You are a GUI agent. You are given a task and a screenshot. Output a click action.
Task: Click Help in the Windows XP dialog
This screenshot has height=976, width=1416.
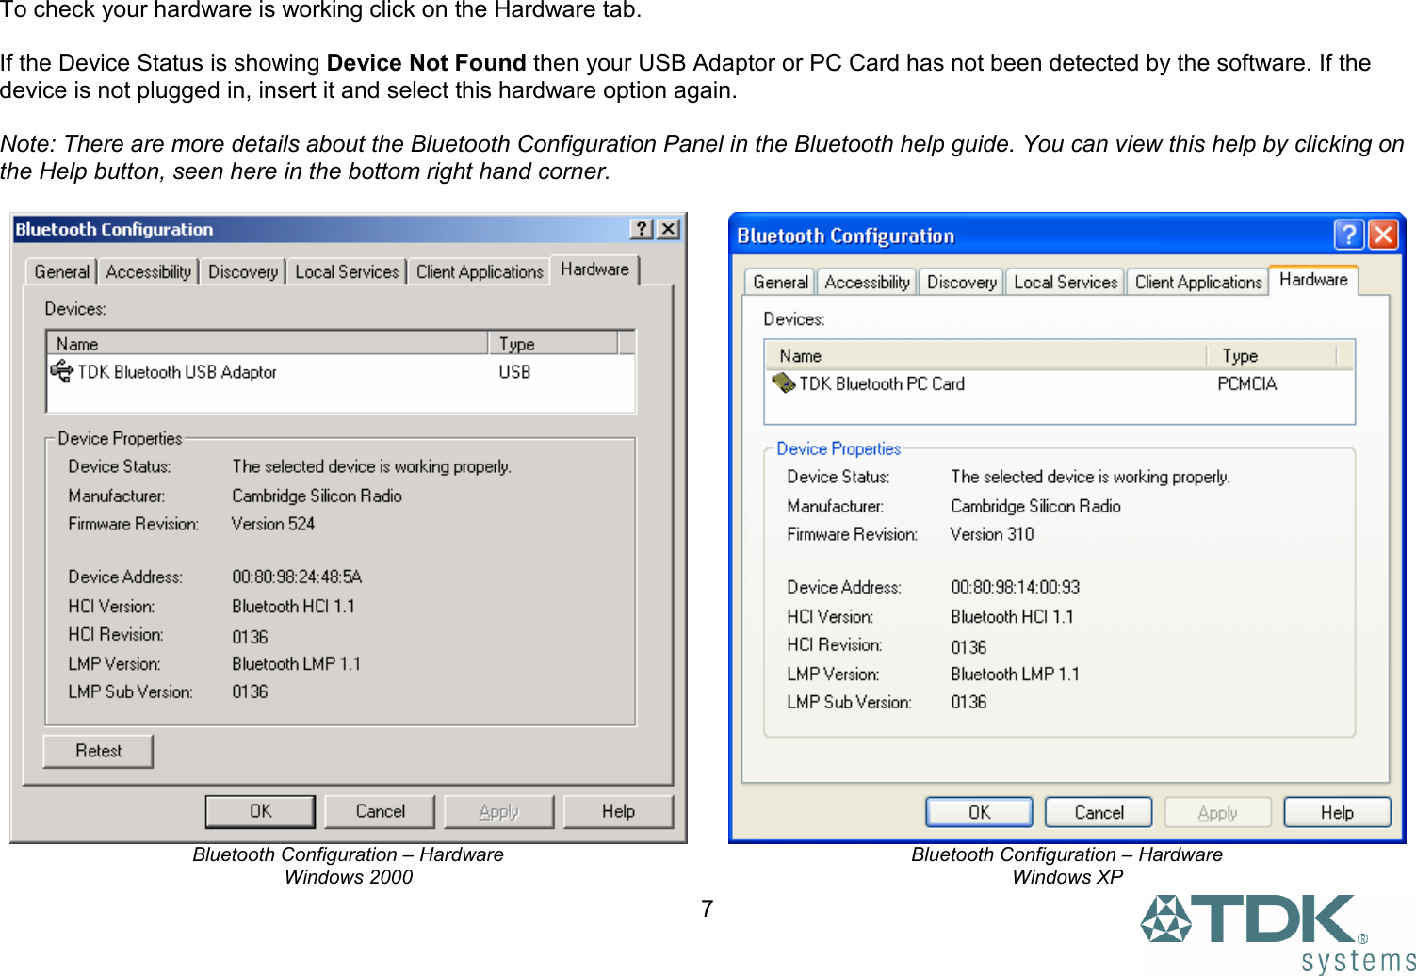(x=1337, y=812)
